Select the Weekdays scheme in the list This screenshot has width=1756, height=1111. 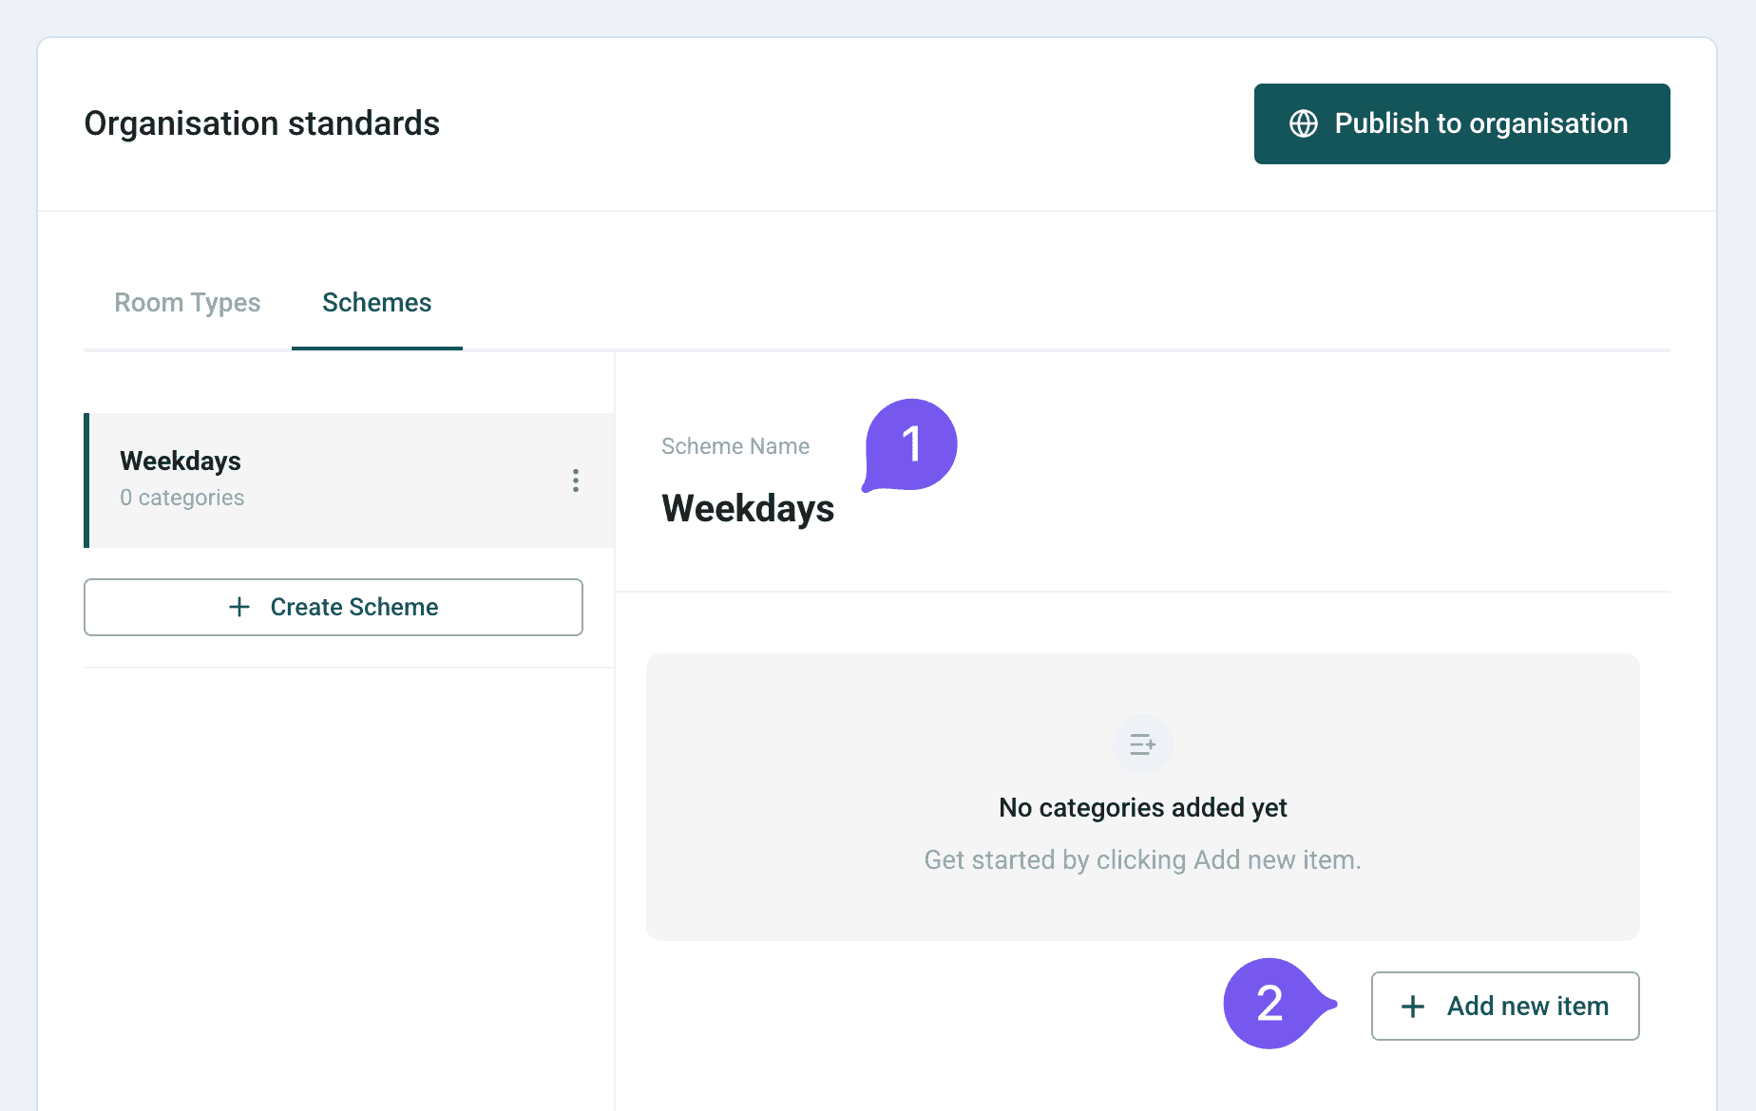(349, 480)
